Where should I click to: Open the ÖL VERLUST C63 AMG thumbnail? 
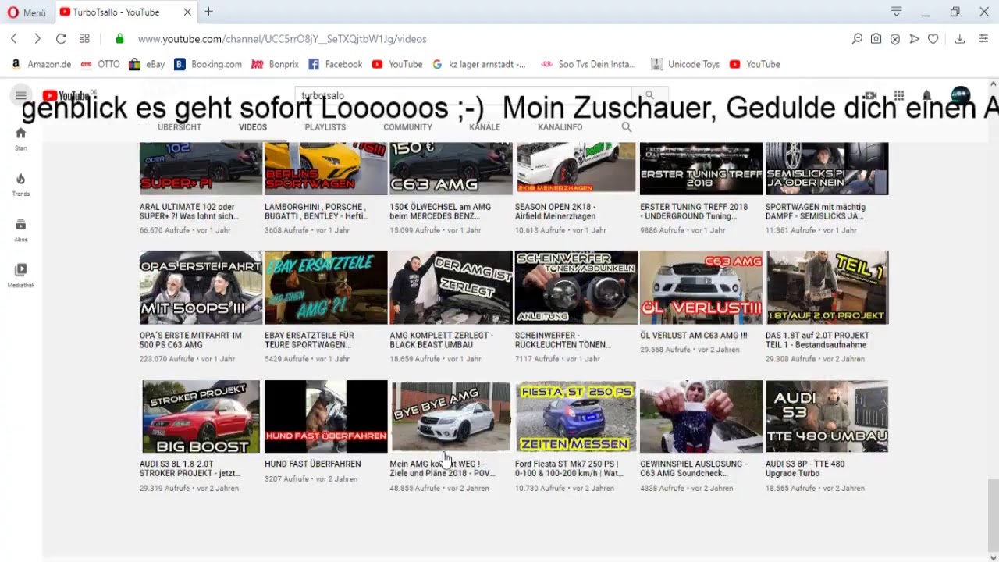click(x=701, y=287)
